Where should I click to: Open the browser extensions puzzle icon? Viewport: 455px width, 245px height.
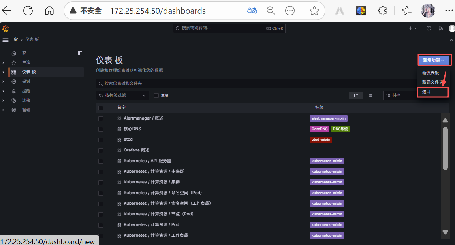point(382,11)
